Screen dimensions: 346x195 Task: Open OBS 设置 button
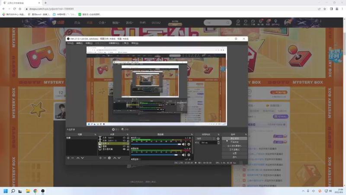[234, 153]
